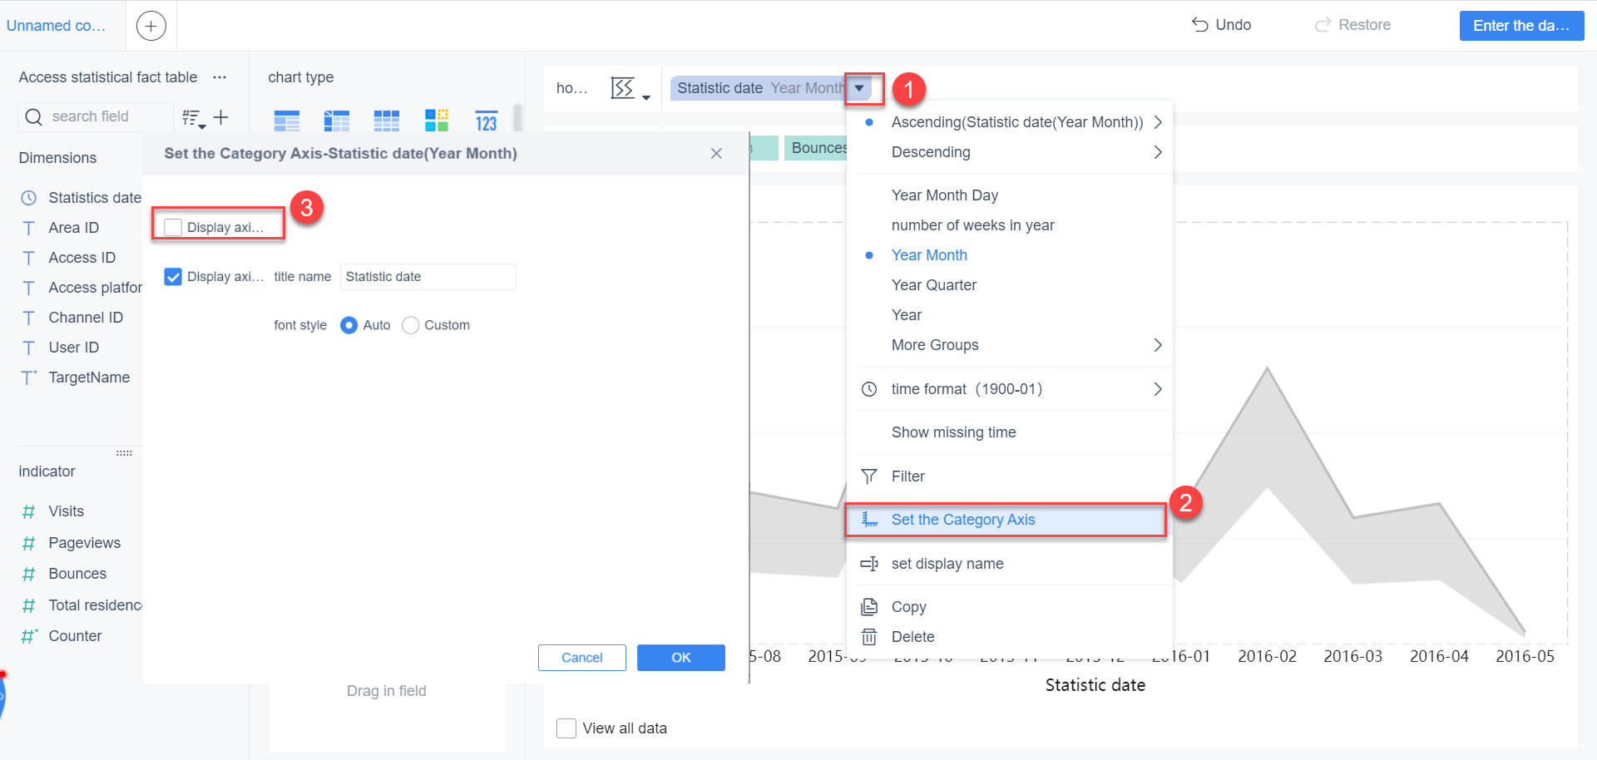
Task: Click the Filter funnel icon
Action: pos(869,476)
